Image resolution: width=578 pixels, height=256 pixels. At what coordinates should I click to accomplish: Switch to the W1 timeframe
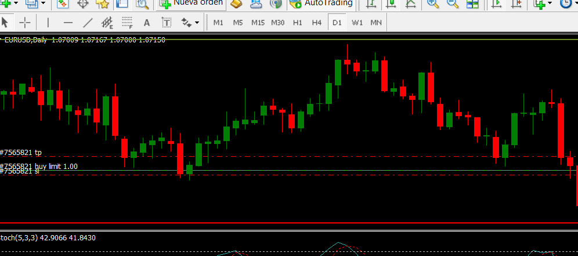tap(357, 23)
